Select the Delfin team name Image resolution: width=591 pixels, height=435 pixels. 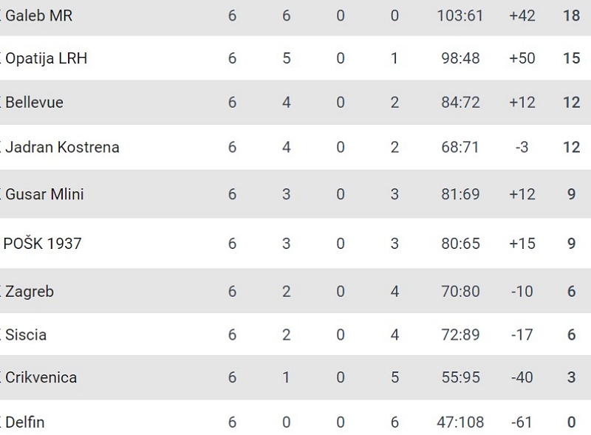tap(25, 422)
